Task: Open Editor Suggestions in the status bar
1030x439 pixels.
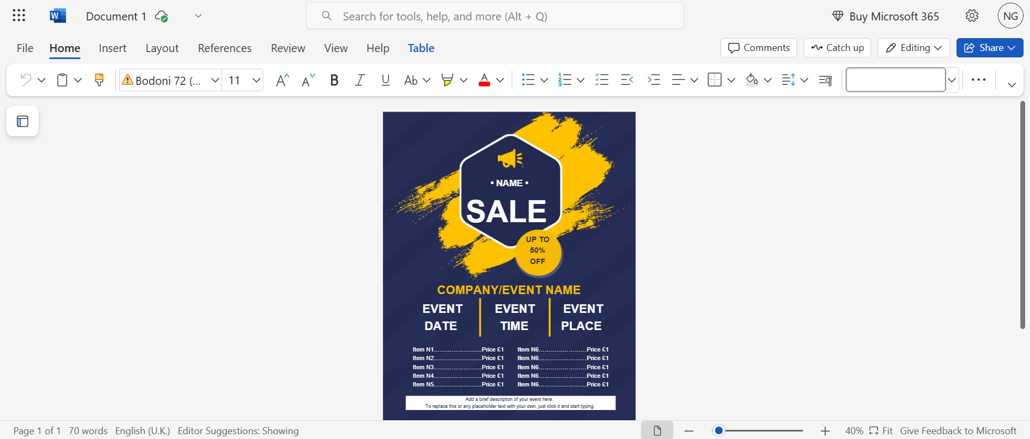Action: [x=238, y=431]
